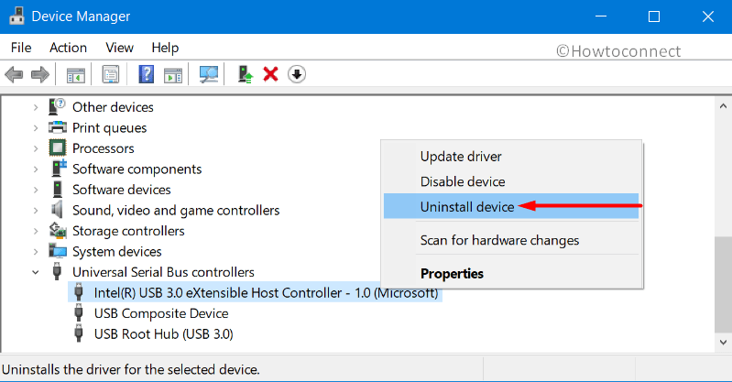This screenshot has height=382, width=732.
Task: Collapse Universal Serial Bus controllers node
Action: pyautogui.click(x=36, y=272)
